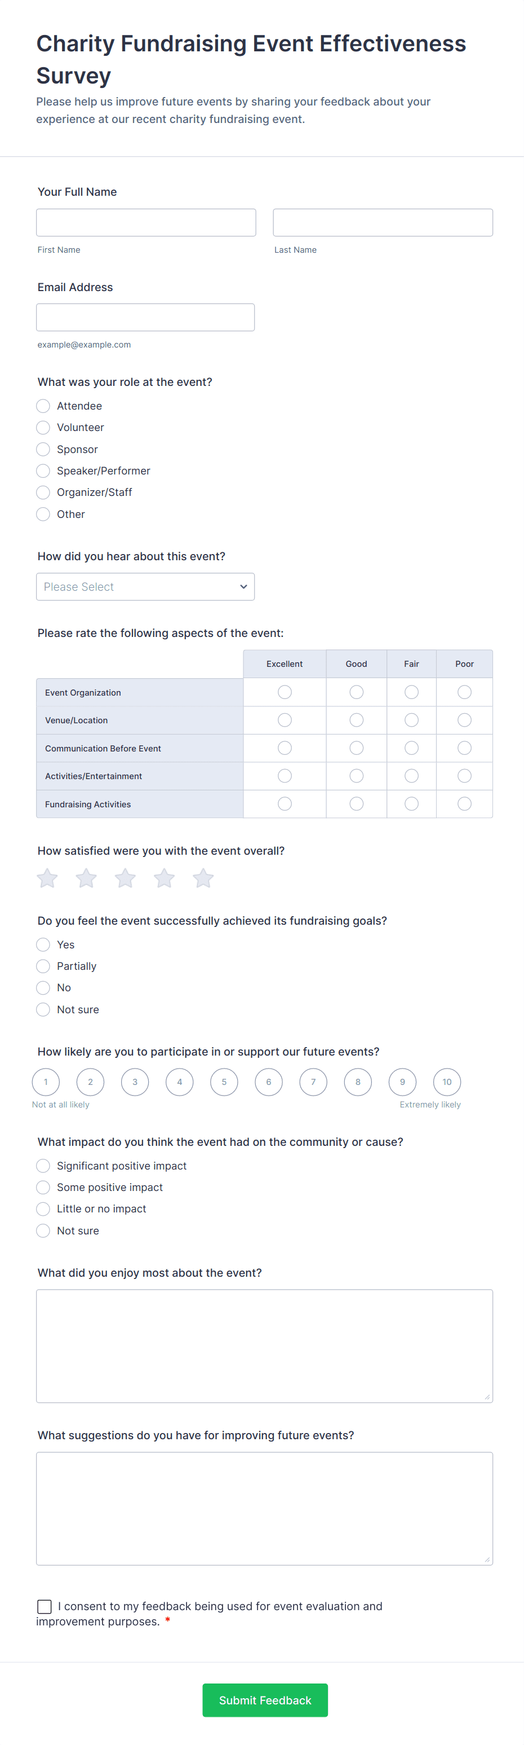Click into the Last Name field
Screen dimensions: 524x1745
click(x=383, y=222)
